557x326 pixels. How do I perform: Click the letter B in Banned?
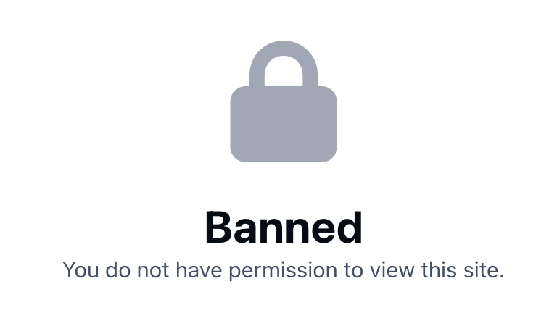pyautogui.click(x=218, y=227)
